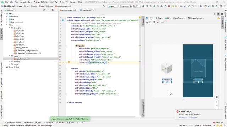The height and width of the screenshot is (127, 227).
Task: Click the Profile app gauge icon
Action: (x=162, y=6)
